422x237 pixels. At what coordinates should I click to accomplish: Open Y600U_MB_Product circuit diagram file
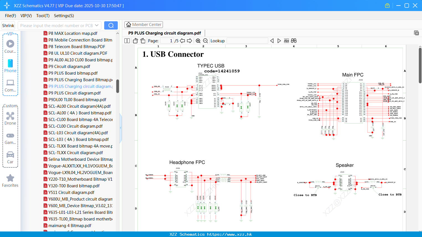[x=80, y=199]
